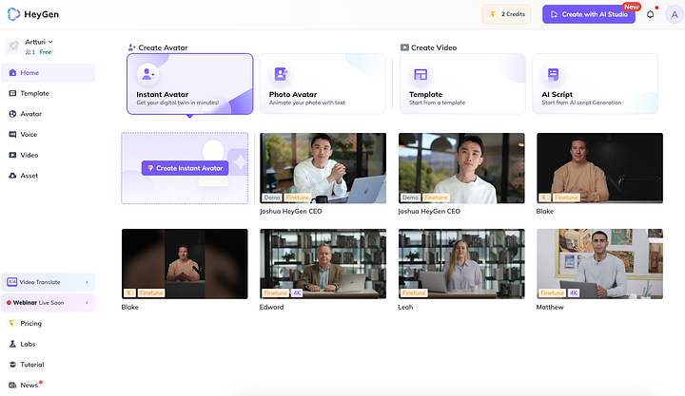685x396 pixels.
Task: Click the Avatar face icon in sidebar
Action: (x=12, y=113)
